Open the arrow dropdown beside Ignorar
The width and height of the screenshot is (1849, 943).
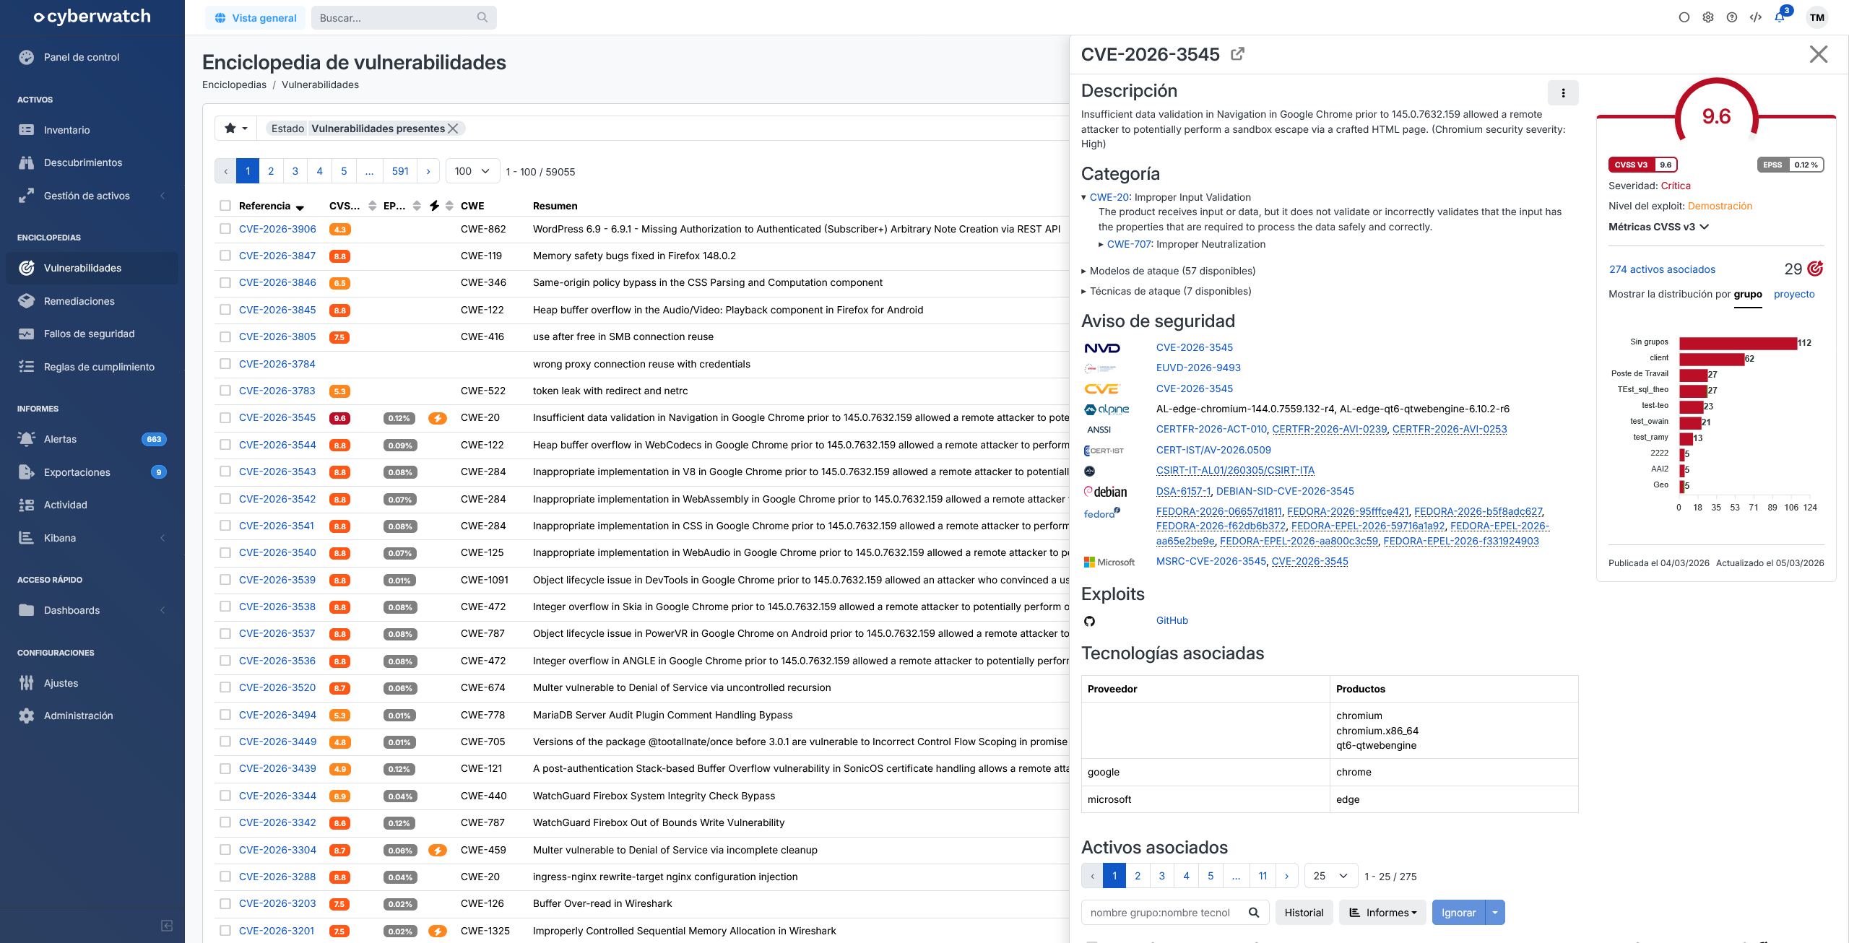(1495, 913)
